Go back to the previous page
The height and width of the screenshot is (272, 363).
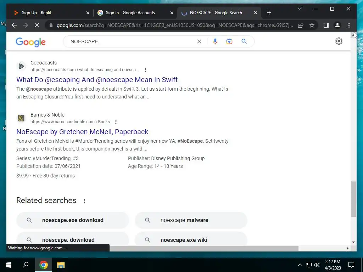click(x=14, y=25)
